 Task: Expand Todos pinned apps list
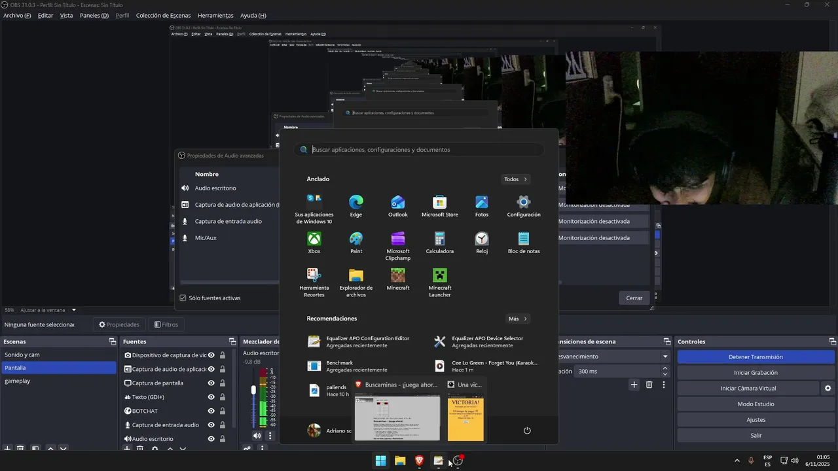[515, 179]
